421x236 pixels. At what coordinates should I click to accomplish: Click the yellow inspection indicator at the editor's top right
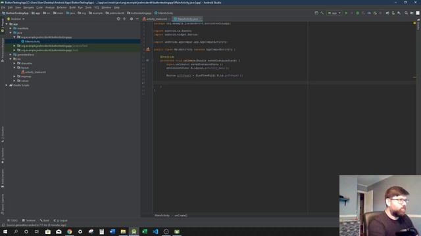coord(414,23)
